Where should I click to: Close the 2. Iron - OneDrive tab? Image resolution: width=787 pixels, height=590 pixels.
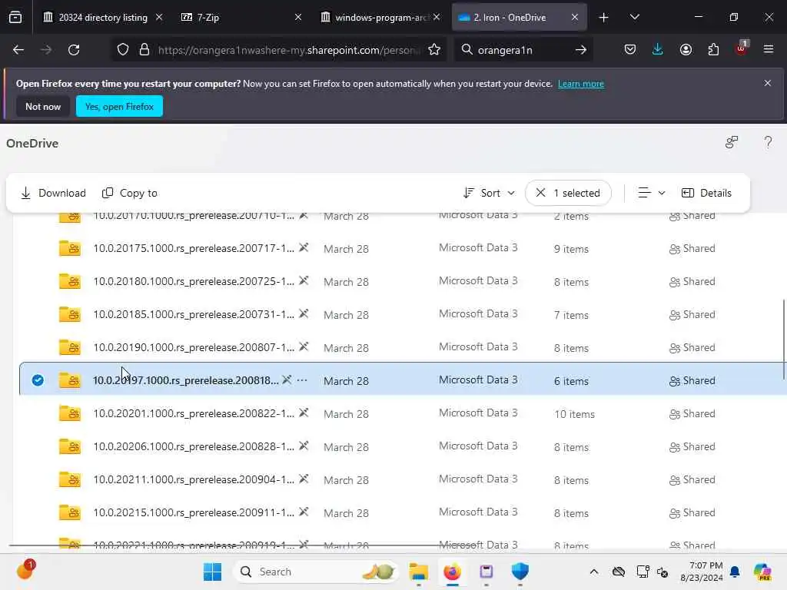[x=575, y=17]
